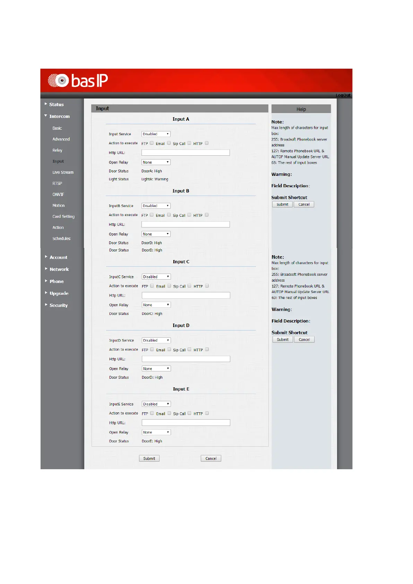Enable FTP action for Input B

tap(152, 215)
